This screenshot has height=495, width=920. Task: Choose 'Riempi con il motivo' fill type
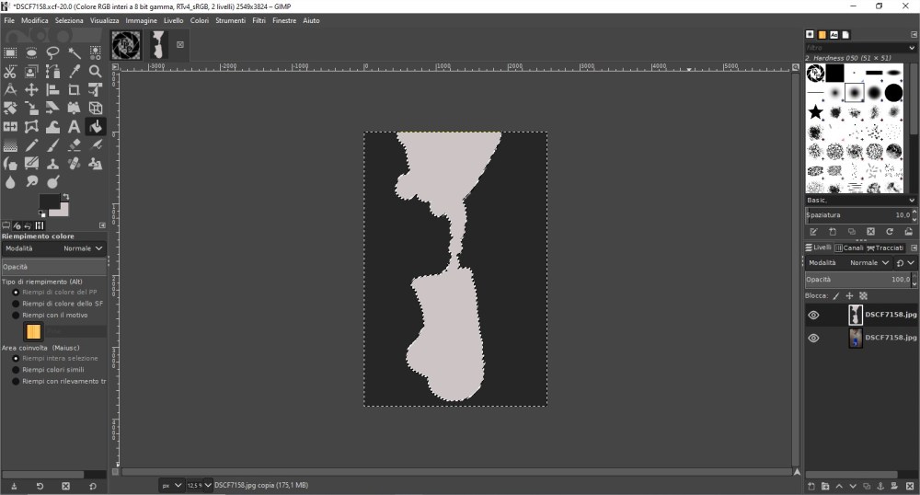[x=16, y=315]
